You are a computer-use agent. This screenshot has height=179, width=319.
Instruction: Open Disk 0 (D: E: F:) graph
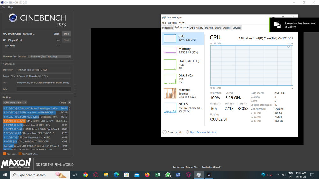pos(170,64)
